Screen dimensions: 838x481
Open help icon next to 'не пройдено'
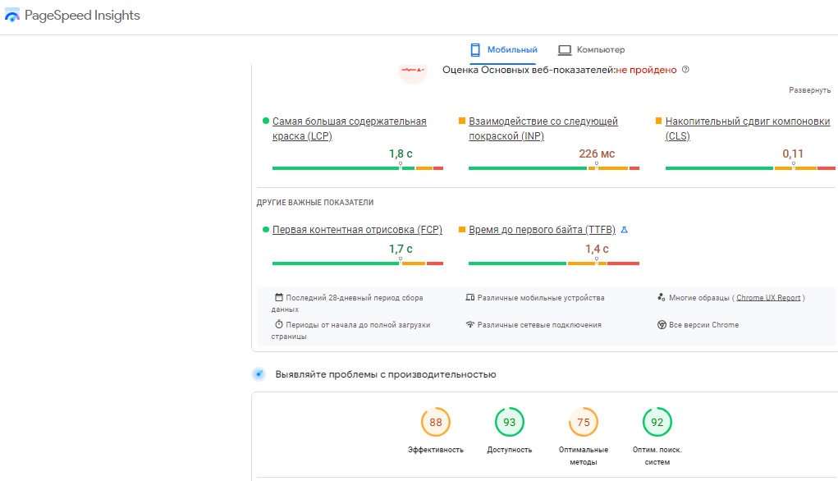[685, 70]
